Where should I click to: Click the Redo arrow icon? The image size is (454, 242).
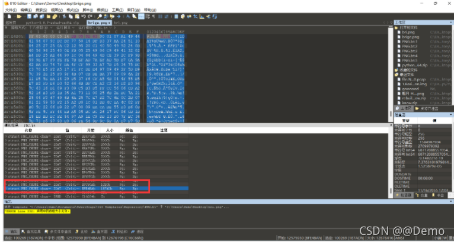90,17
